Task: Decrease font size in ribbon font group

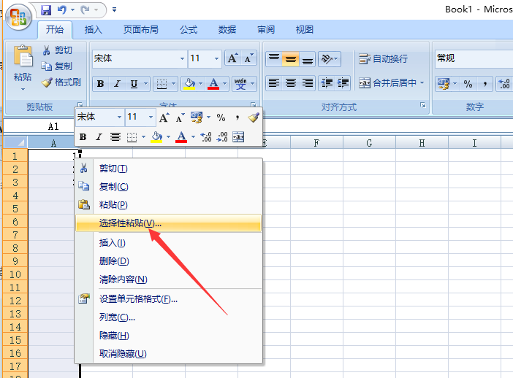Action: point(248,58)
